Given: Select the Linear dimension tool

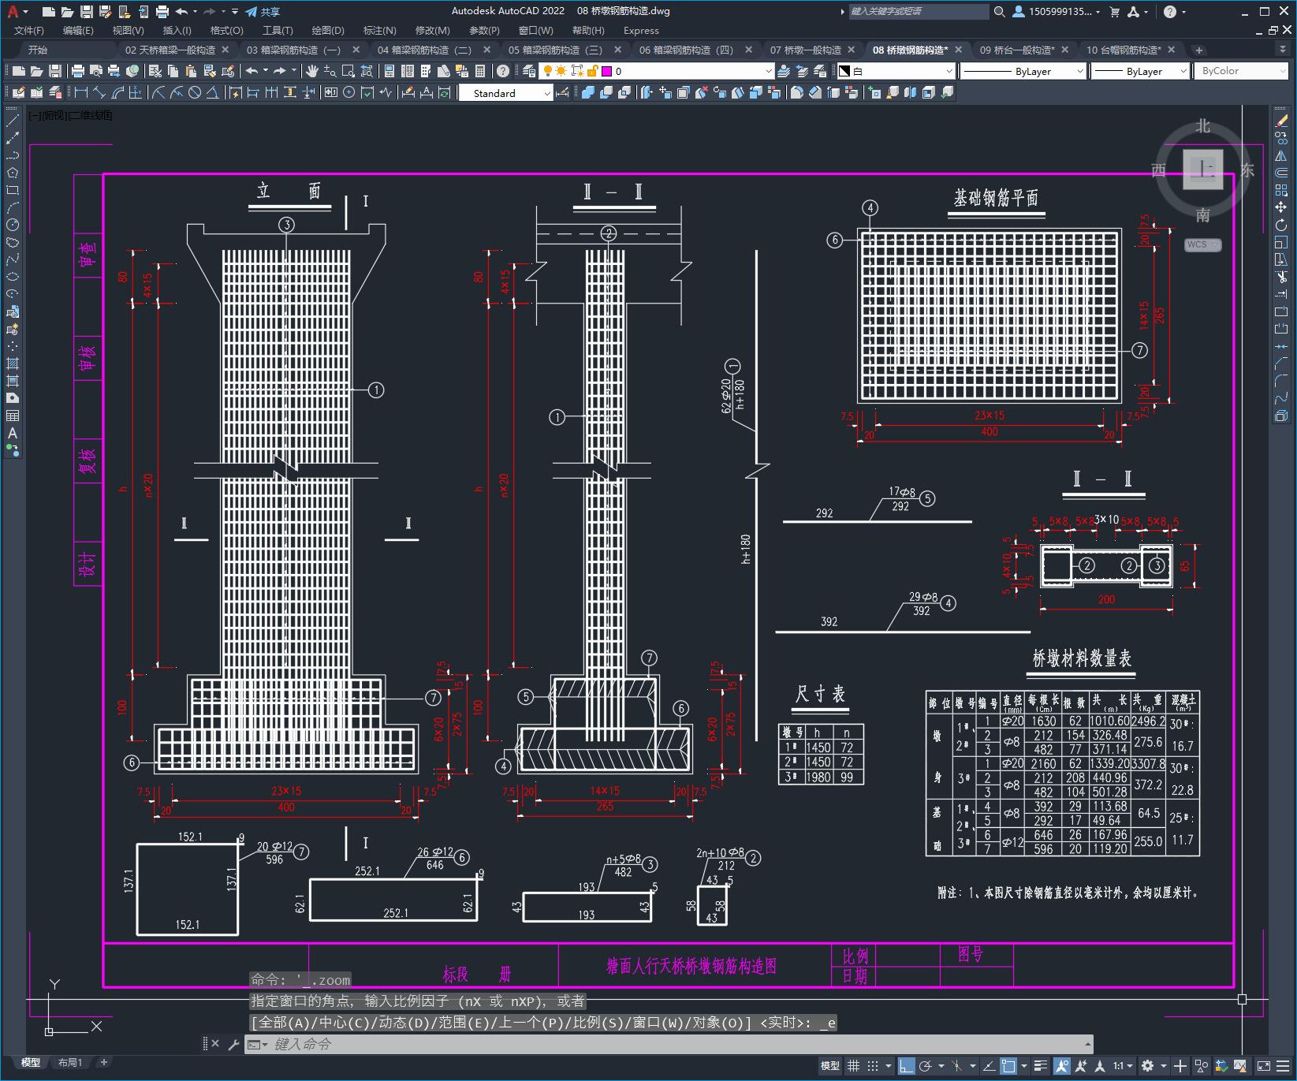Looking at the screenshot, I should 81,93.
